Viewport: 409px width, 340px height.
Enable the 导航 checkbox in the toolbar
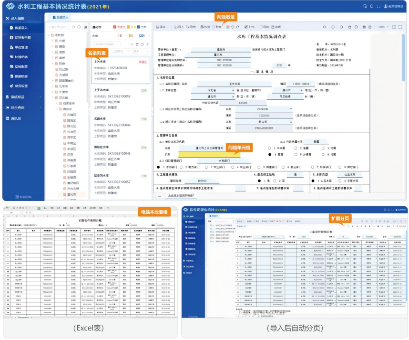coord(261,27)
